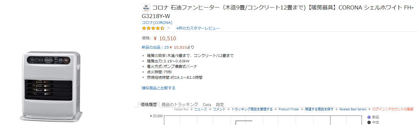Toggle the 新品 series legend dot
The width and height of the screenshot is (418, 125).
click(x=369, y=117)
